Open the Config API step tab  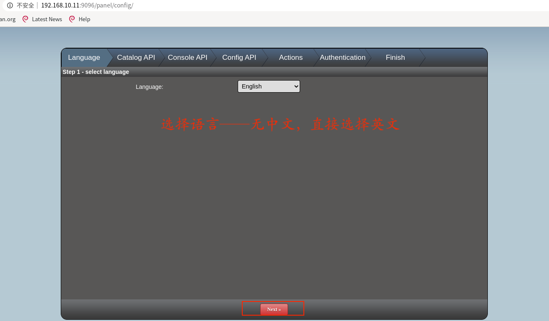click(x=239, y=58)
